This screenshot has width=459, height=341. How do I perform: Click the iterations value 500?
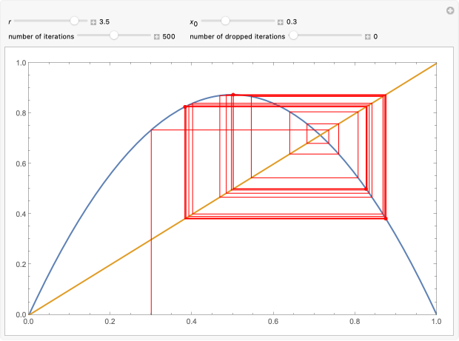tap(169, 36)
